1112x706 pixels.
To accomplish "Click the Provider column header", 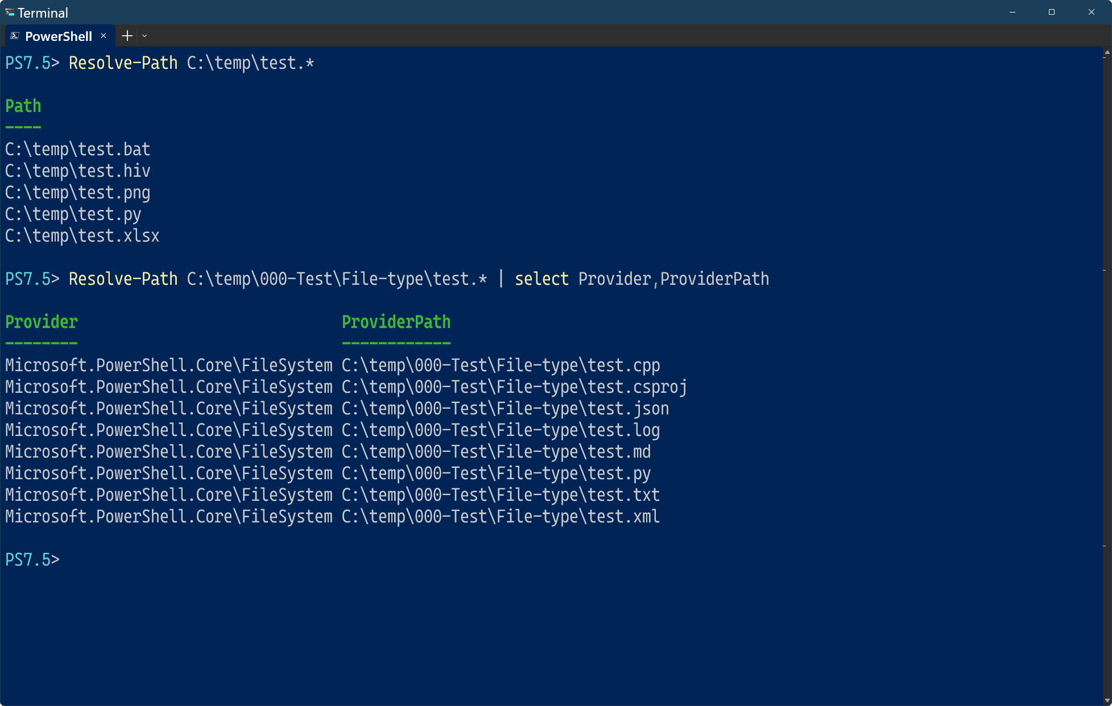I will pos(42,322).
